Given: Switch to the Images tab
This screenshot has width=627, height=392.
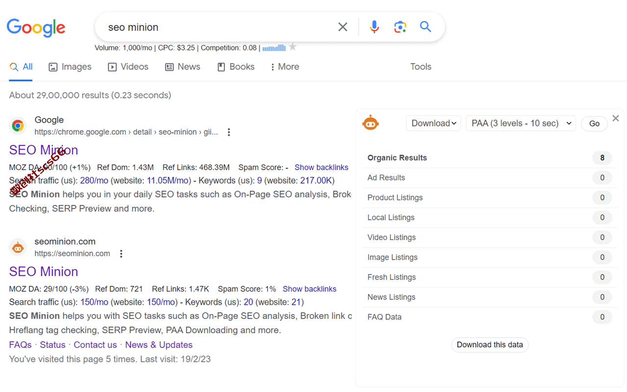Looking at the screenshot, I should point(70,67).
